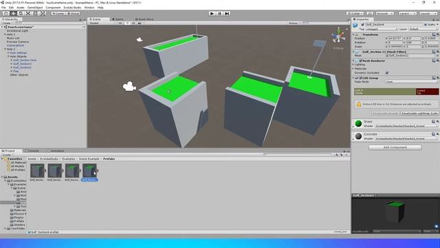Switch to the Console tab

tap(32, 151)
